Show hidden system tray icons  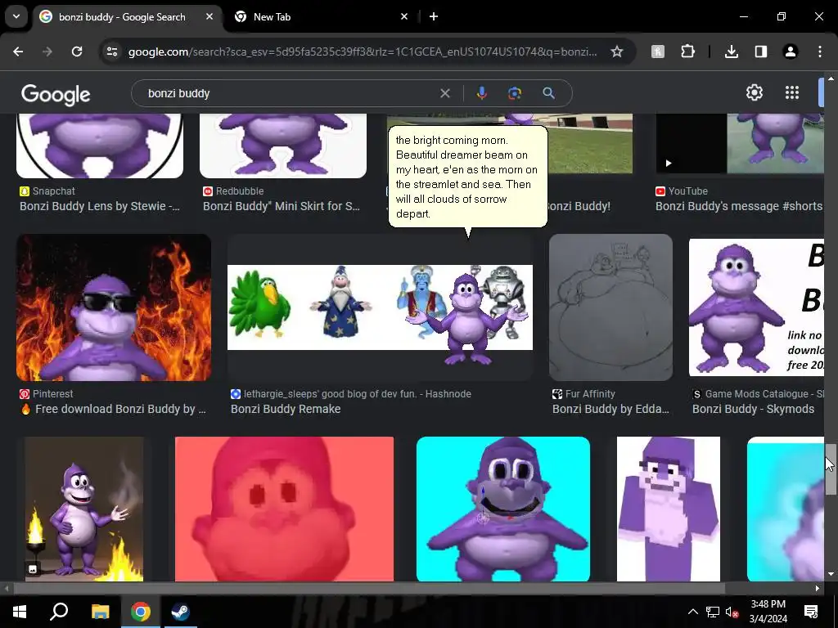[692, 612]
